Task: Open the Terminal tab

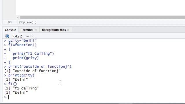Action: [27, 30]
